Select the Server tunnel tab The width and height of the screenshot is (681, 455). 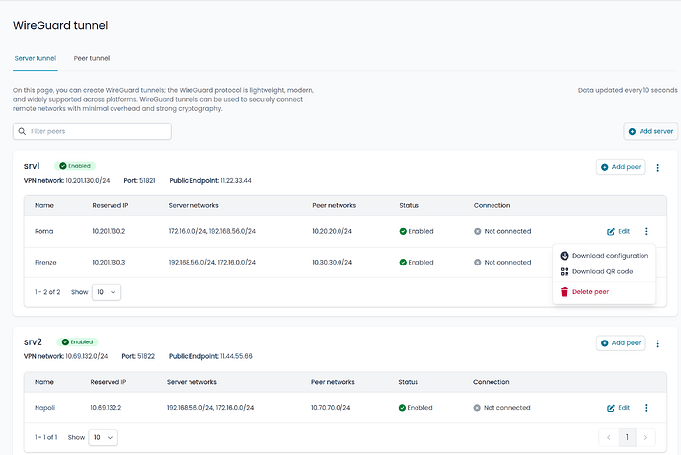[35, 58]
